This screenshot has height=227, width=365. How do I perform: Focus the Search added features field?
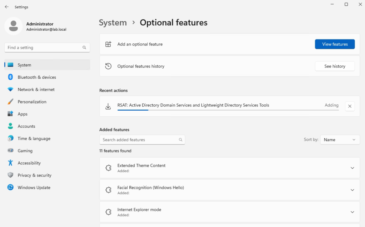point(142,139)
